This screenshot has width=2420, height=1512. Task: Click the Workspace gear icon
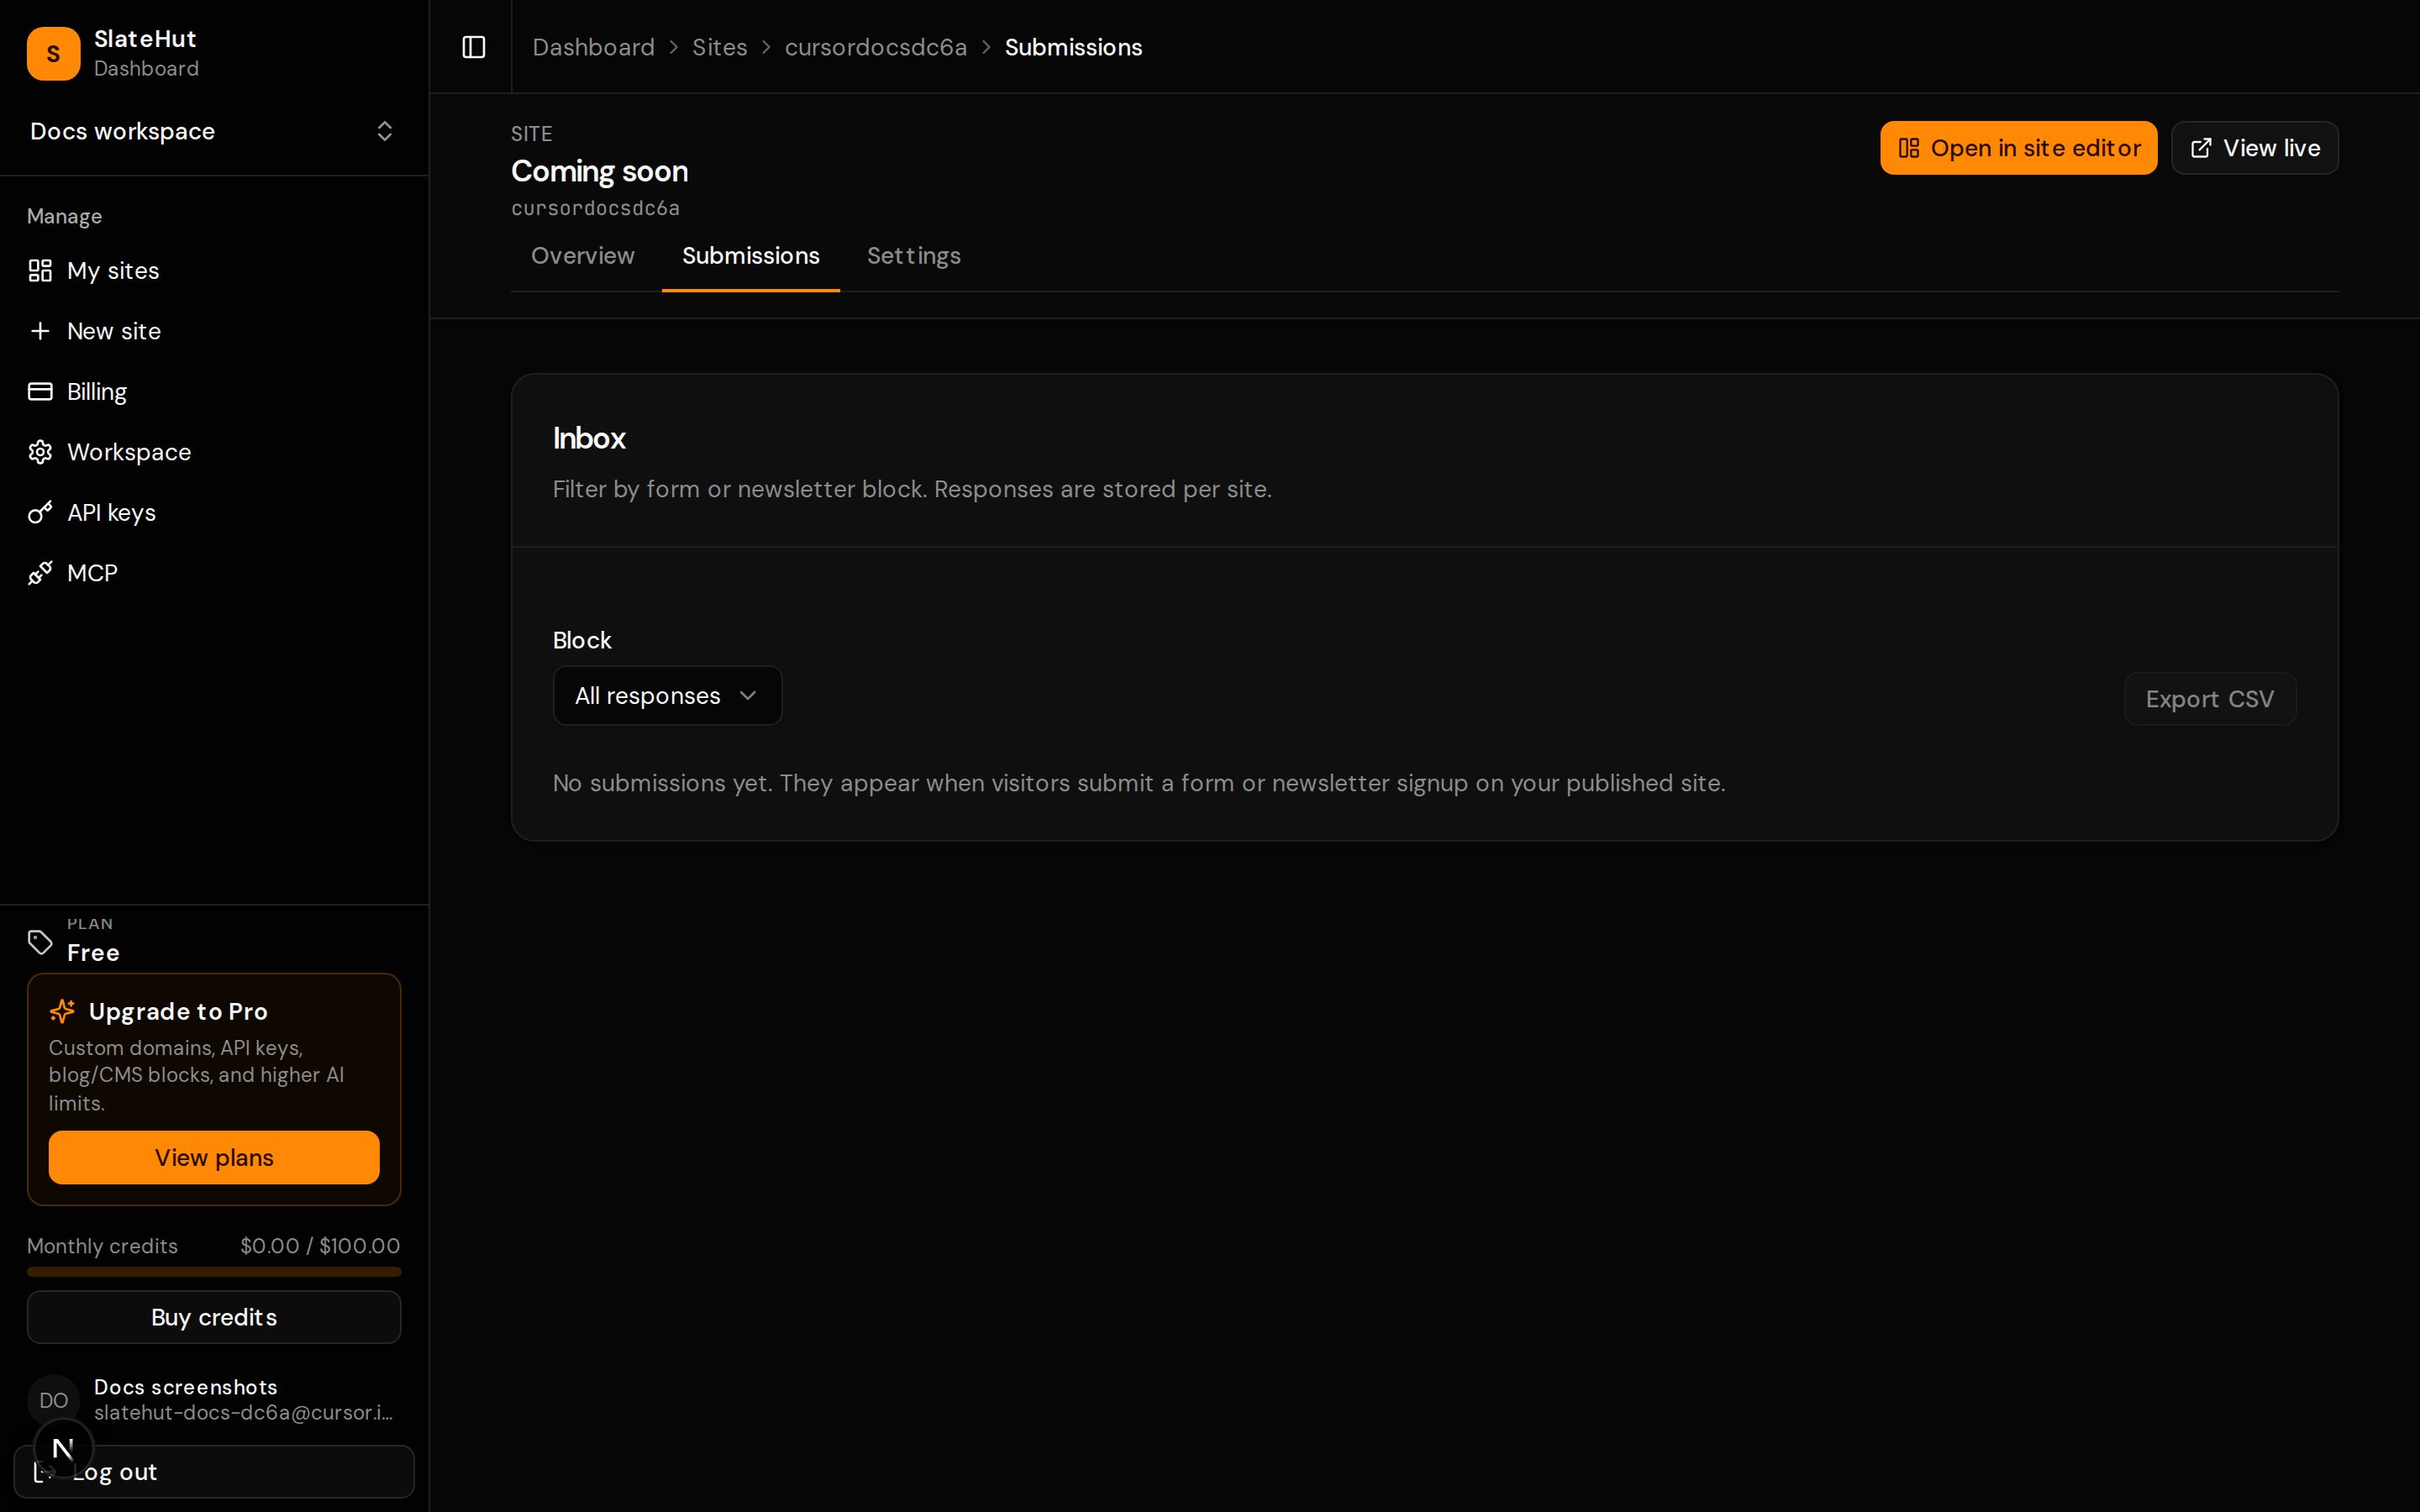(x=40, y=452)
